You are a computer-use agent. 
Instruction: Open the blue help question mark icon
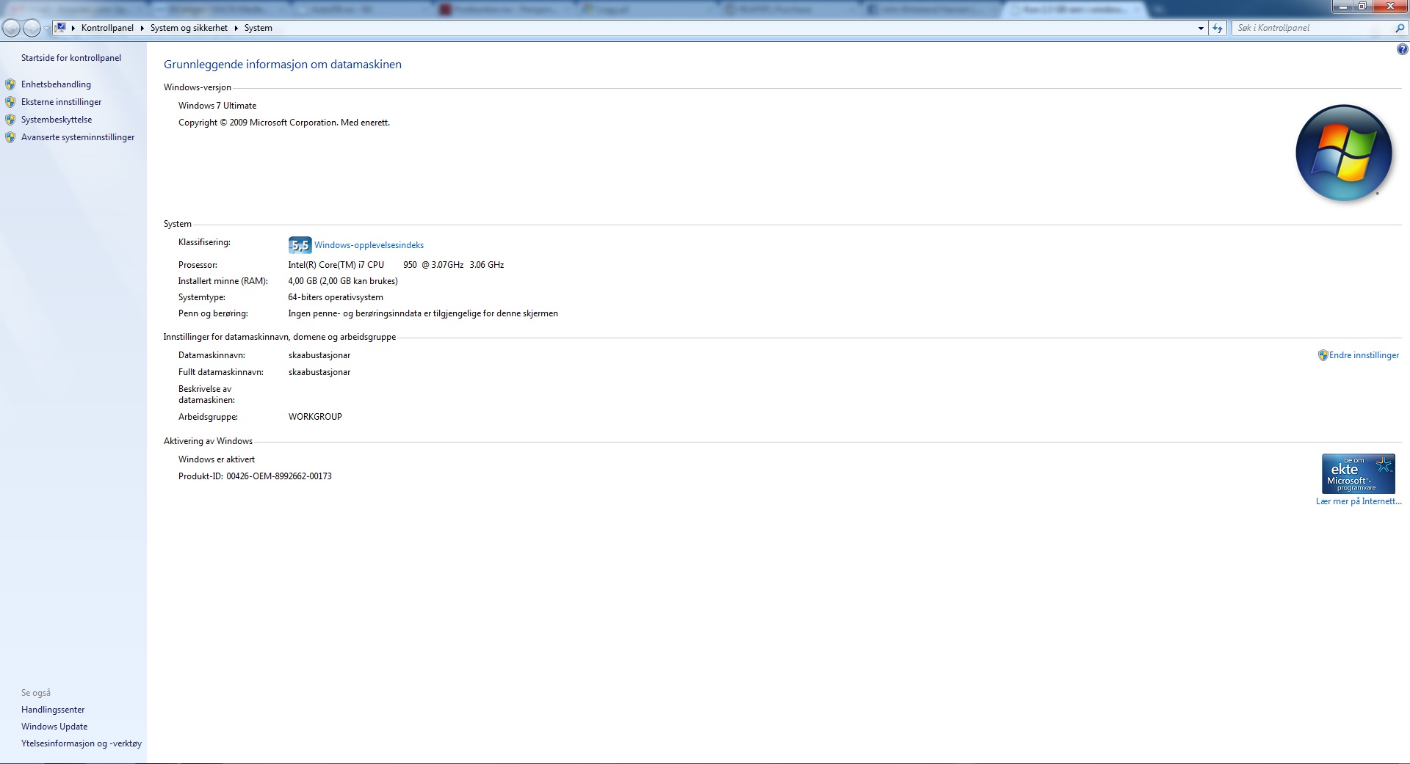click(1402, 50)
